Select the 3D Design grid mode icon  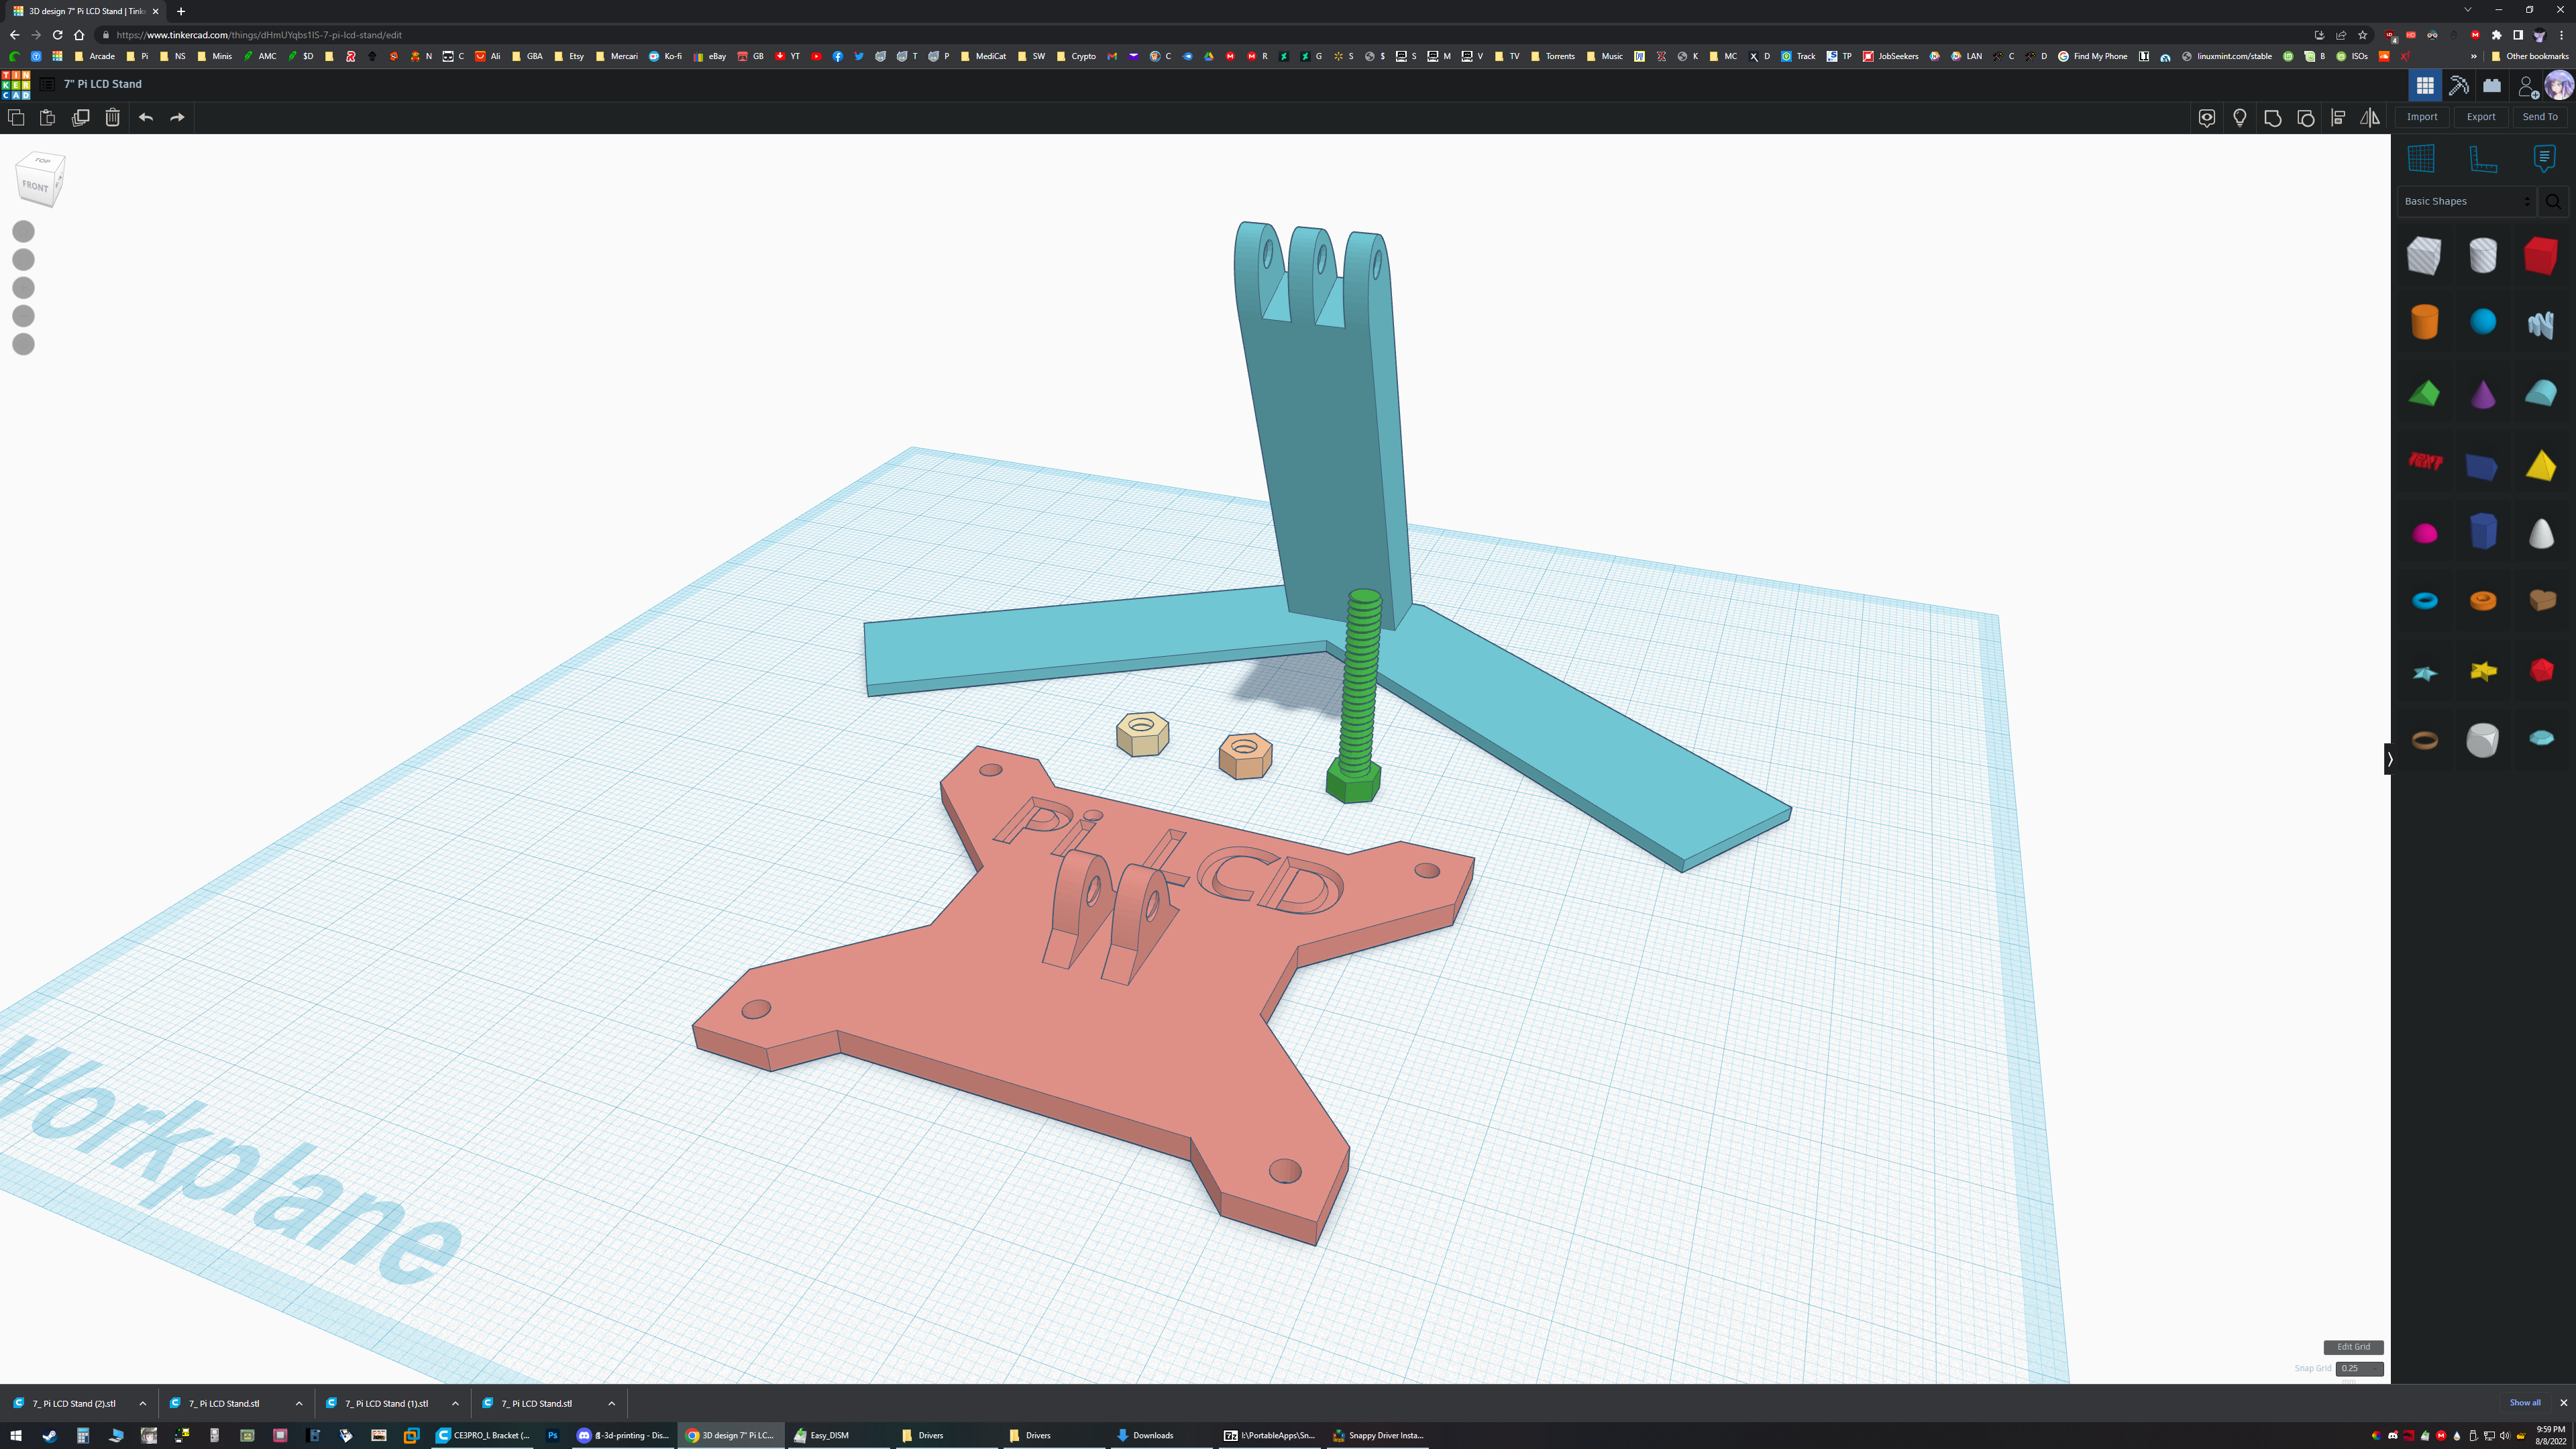2425,86
